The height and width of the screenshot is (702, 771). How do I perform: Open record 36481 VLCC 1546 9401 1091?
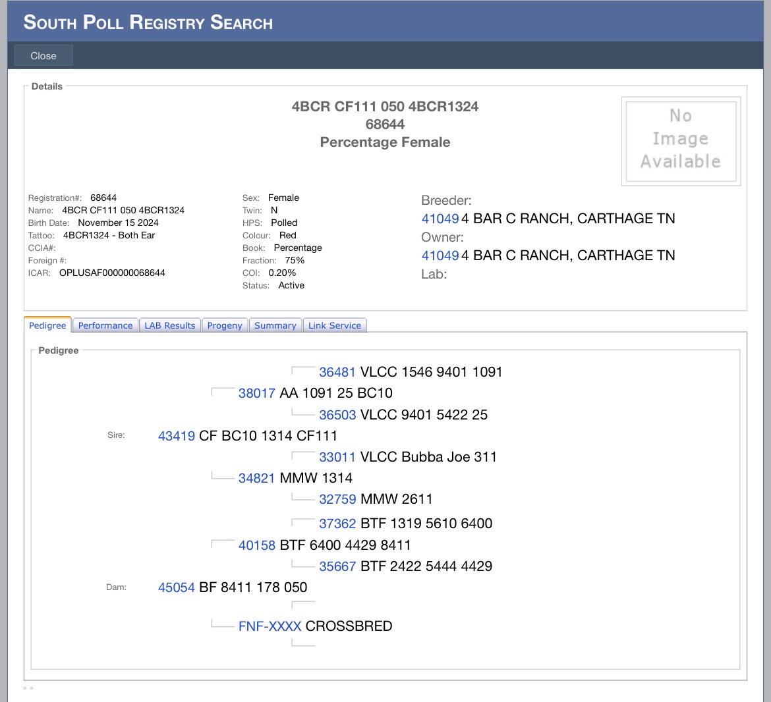point(337,372)
